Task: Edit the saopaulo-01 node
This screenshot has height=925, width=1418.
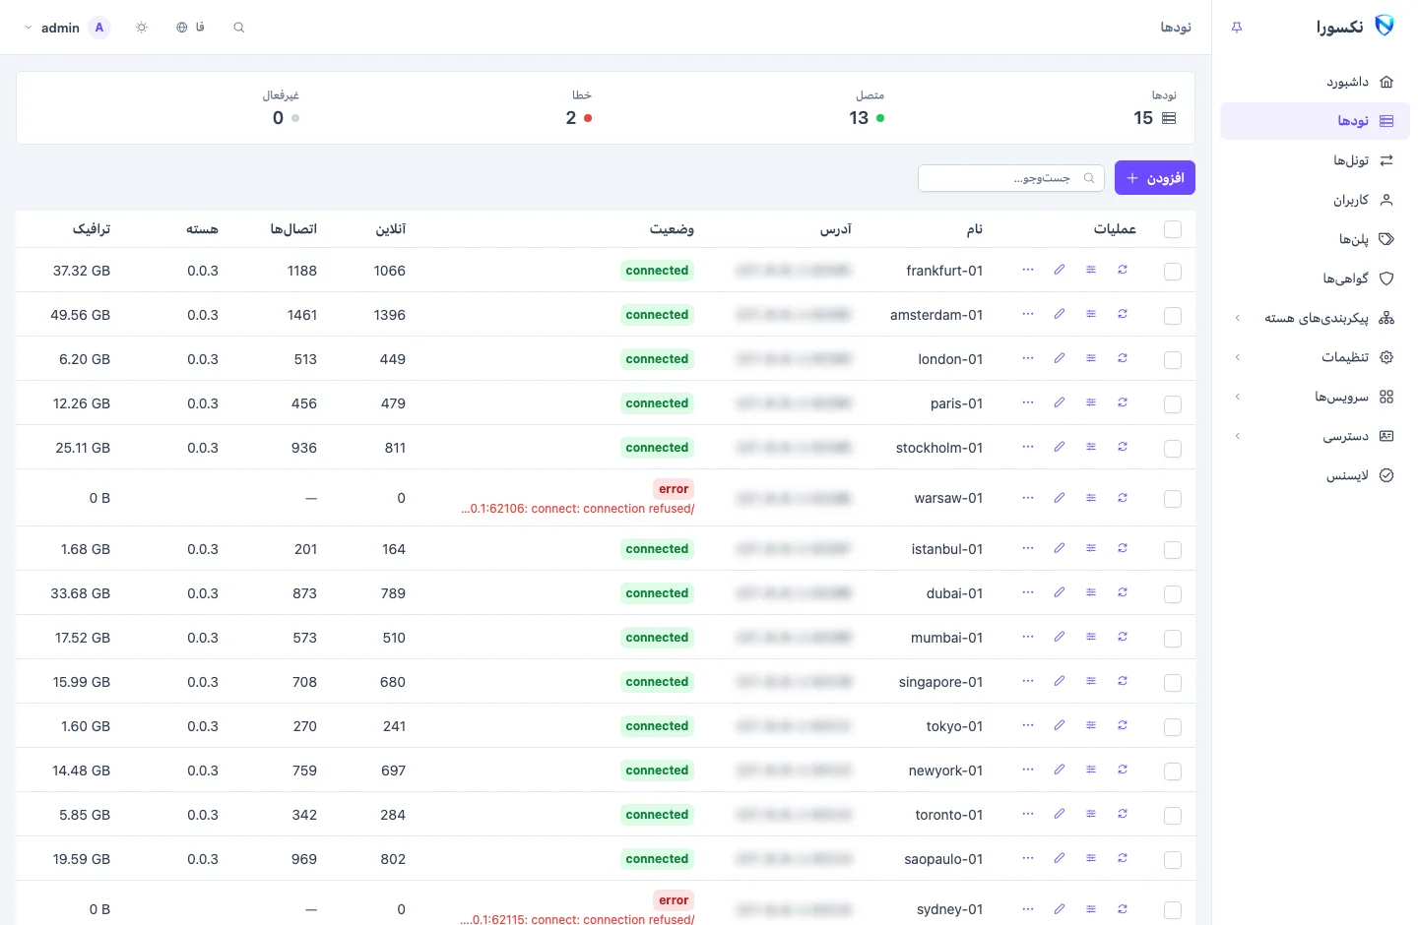Action: pos(1060,858)
